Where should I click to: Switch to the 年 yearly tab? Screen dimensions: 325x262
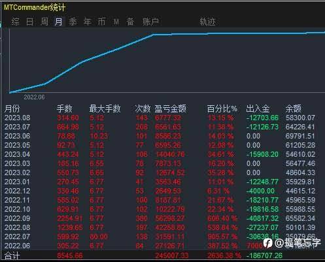tap(88, 22)
